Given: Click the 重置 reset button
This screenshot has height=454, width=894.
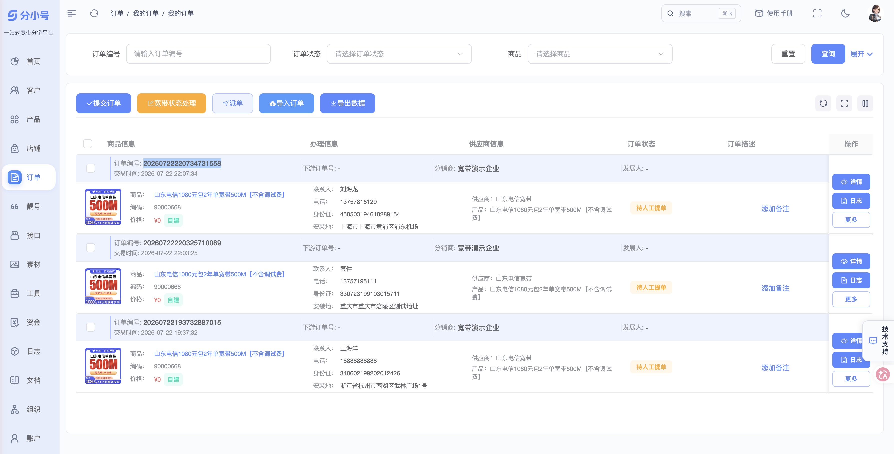Looking at the screenshot, I should point(788,54).
